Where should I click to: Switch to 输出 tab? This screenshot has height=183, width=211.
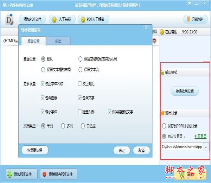(x=58, y=41)
